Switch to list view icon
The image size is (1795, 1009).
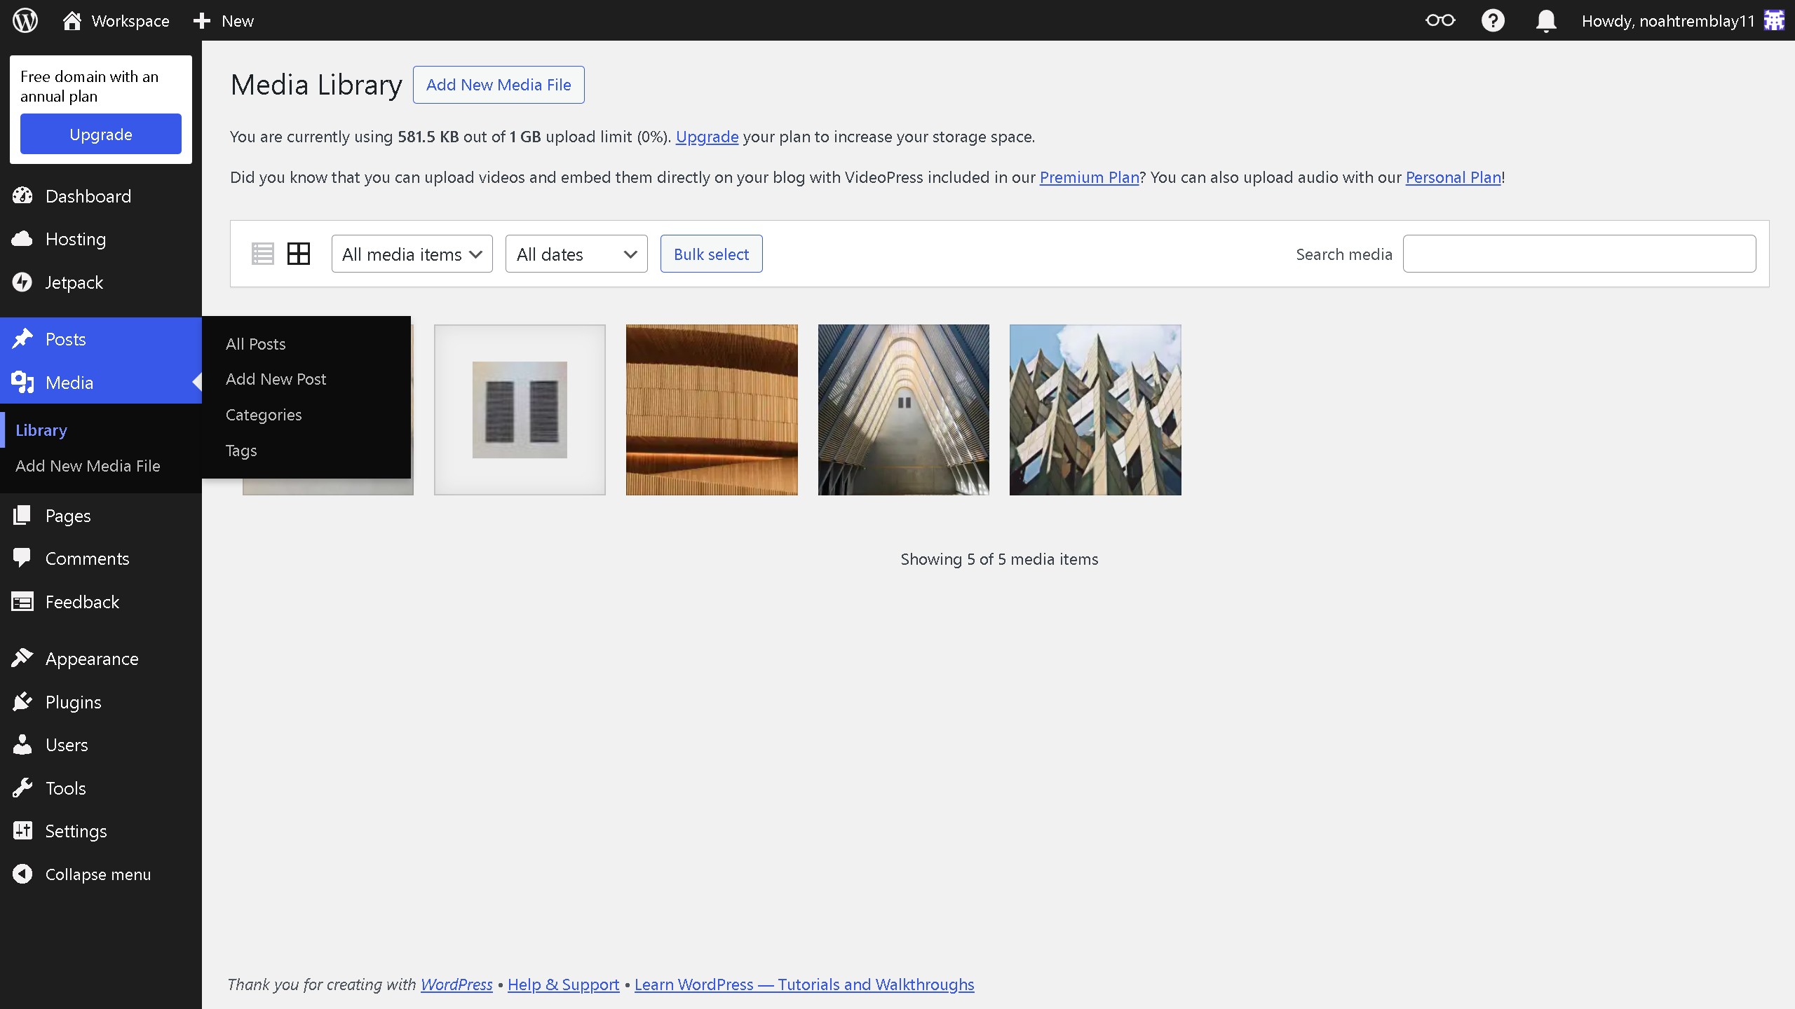point(263,254)
